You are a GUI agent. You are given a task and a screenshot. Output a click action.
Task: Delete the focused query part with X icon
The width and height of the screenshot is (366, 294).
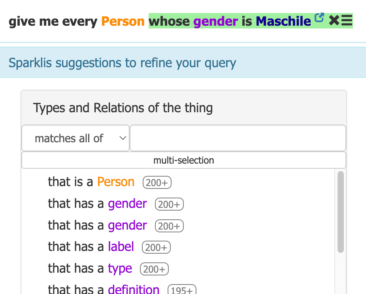click(334, 20)
